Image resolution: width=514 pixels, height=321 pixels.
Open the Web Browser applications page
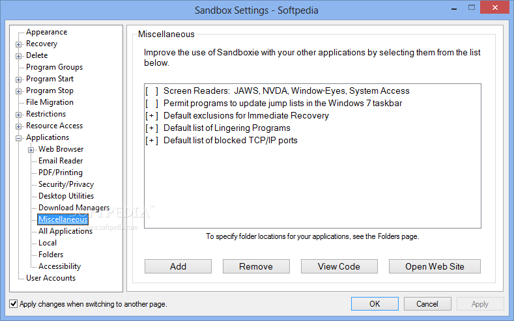(61, 149)
